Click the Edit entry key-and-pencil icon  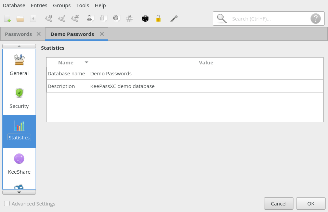[62, 18]
